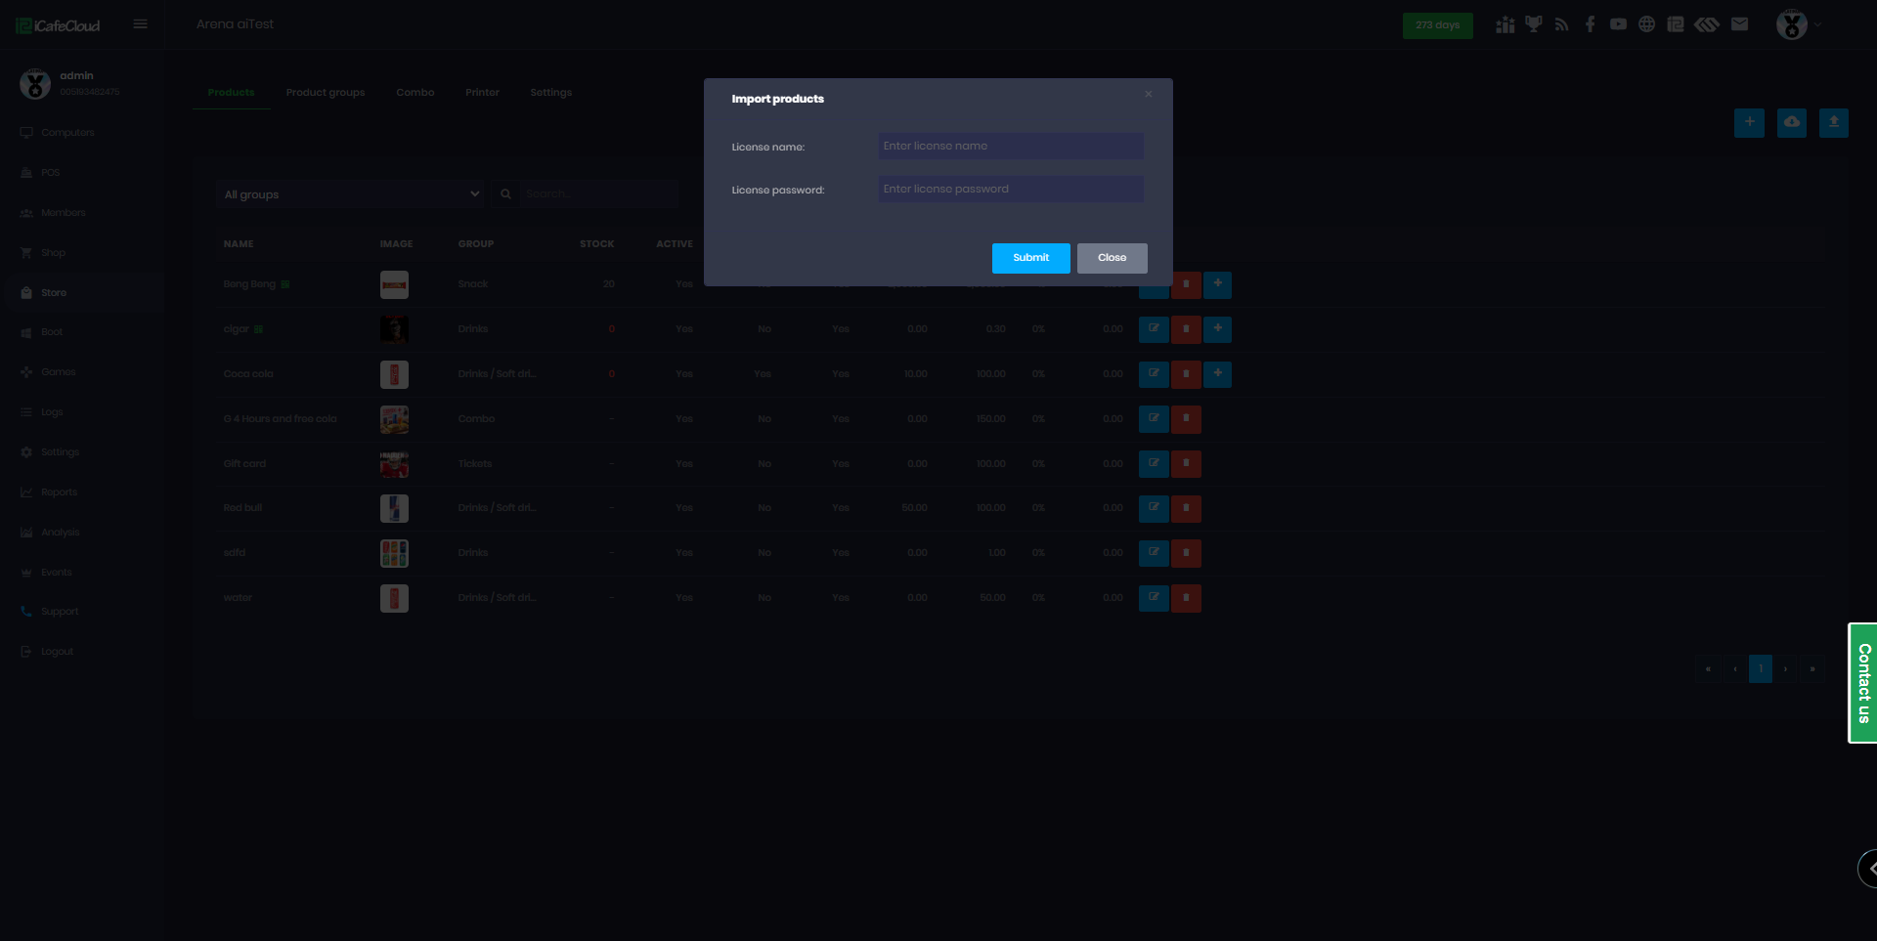The width and height of the screenshot is (1877, 941).
Task: Open Reports in the sidebar
Action: (x=59, y=492)
